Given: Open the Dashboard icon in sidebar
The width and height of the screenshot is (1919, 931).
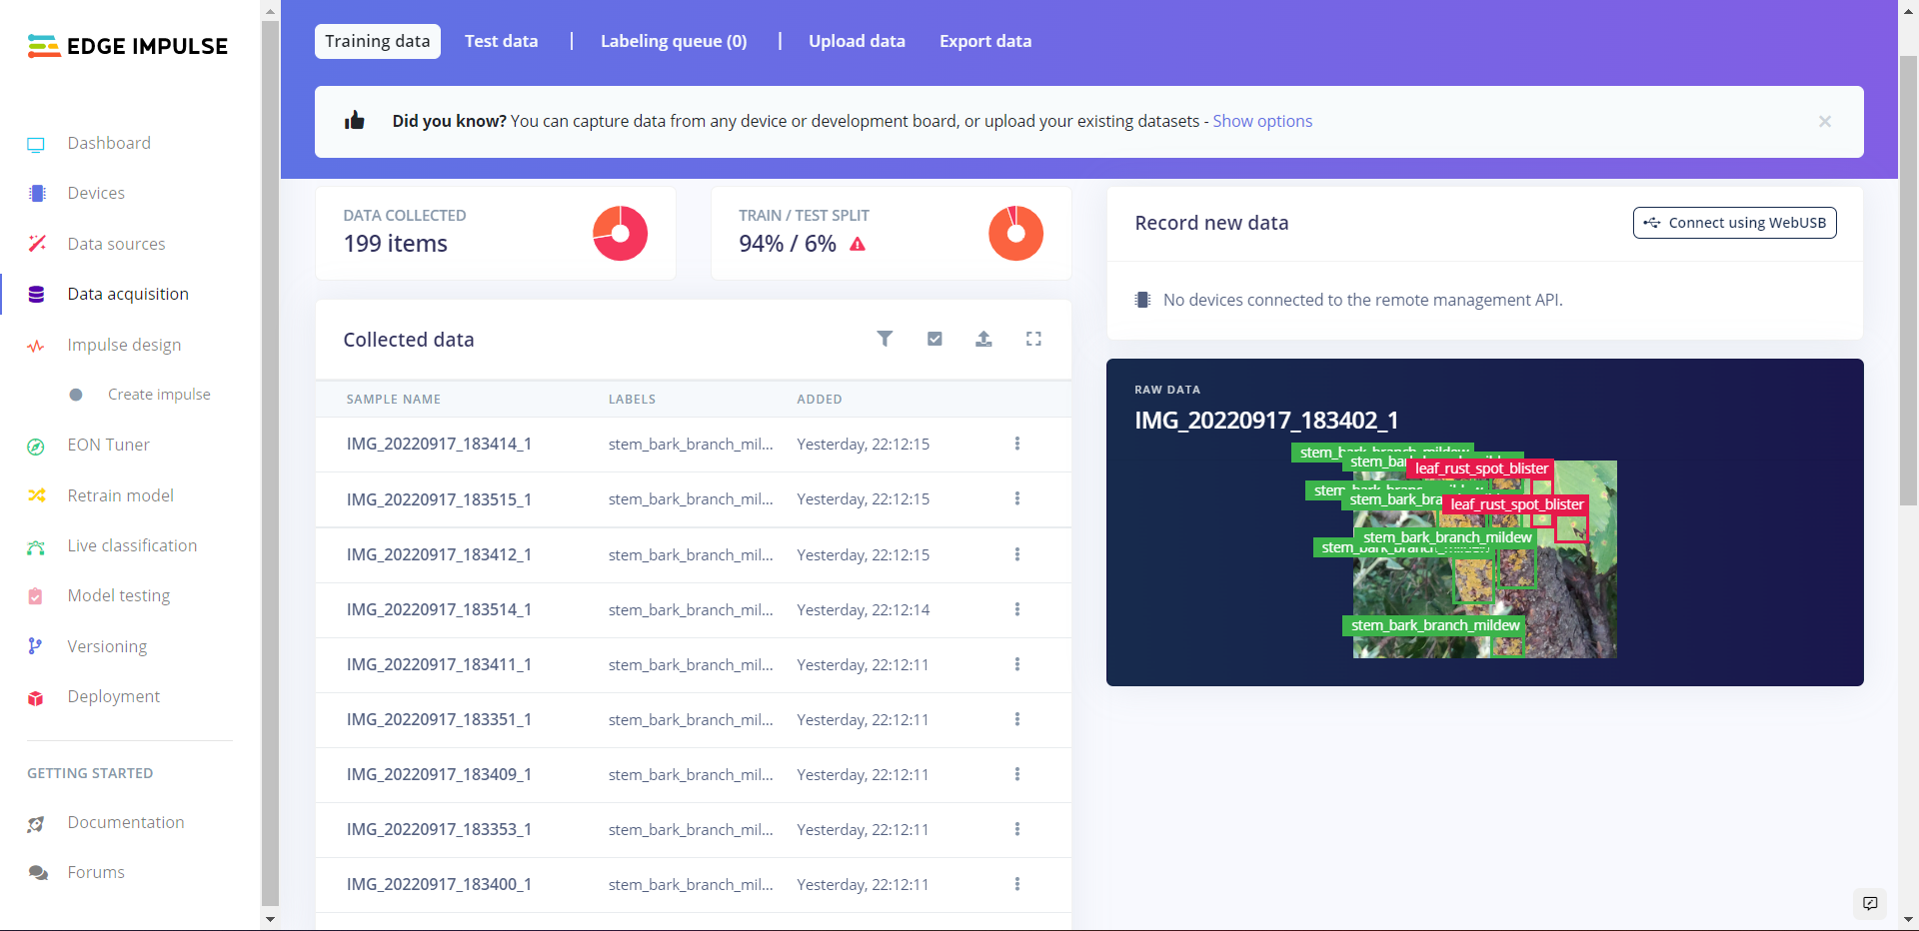Looking at the screenshot, I should pyautogui.click(x=36, y=144).
